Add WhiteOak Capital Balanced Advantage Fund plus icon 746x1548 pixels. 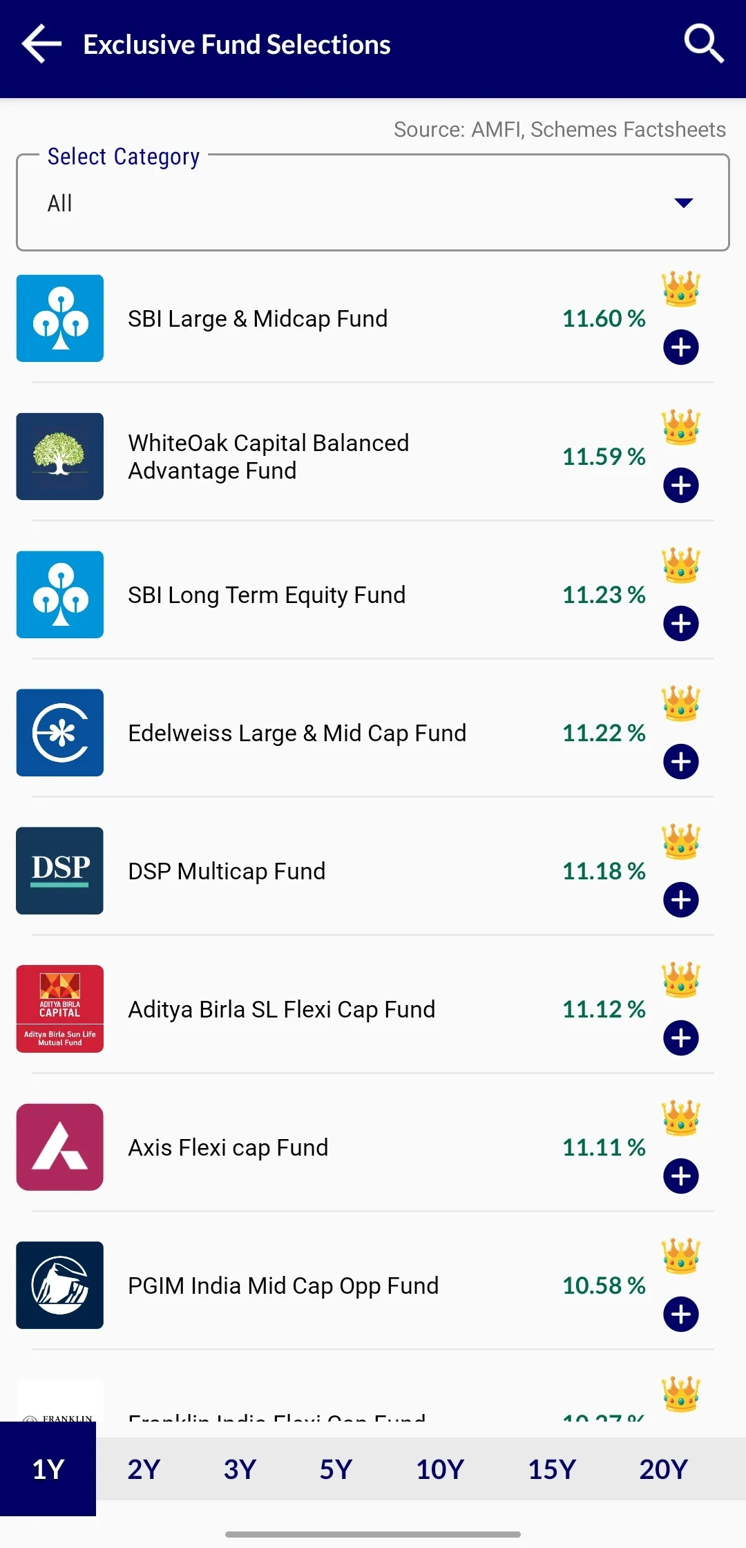[681, 485]
